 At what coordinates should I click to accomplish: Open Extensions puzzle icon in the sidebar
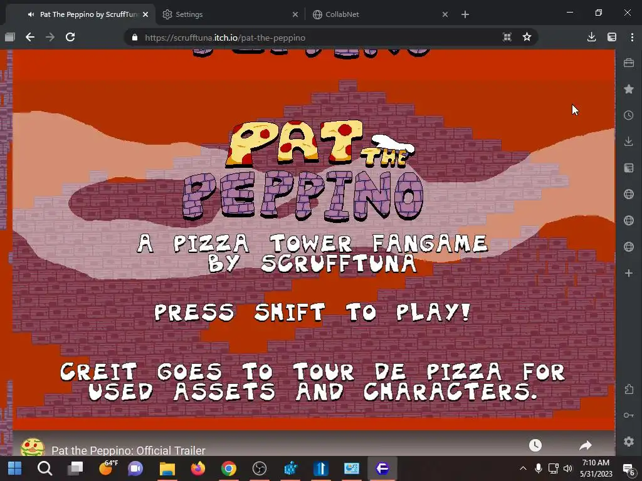click(x=629, y=389)
